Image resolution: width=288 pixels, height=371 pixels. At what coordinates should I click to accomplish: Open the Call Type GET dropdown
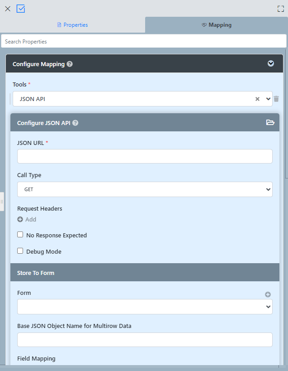[x=145, y=189]
